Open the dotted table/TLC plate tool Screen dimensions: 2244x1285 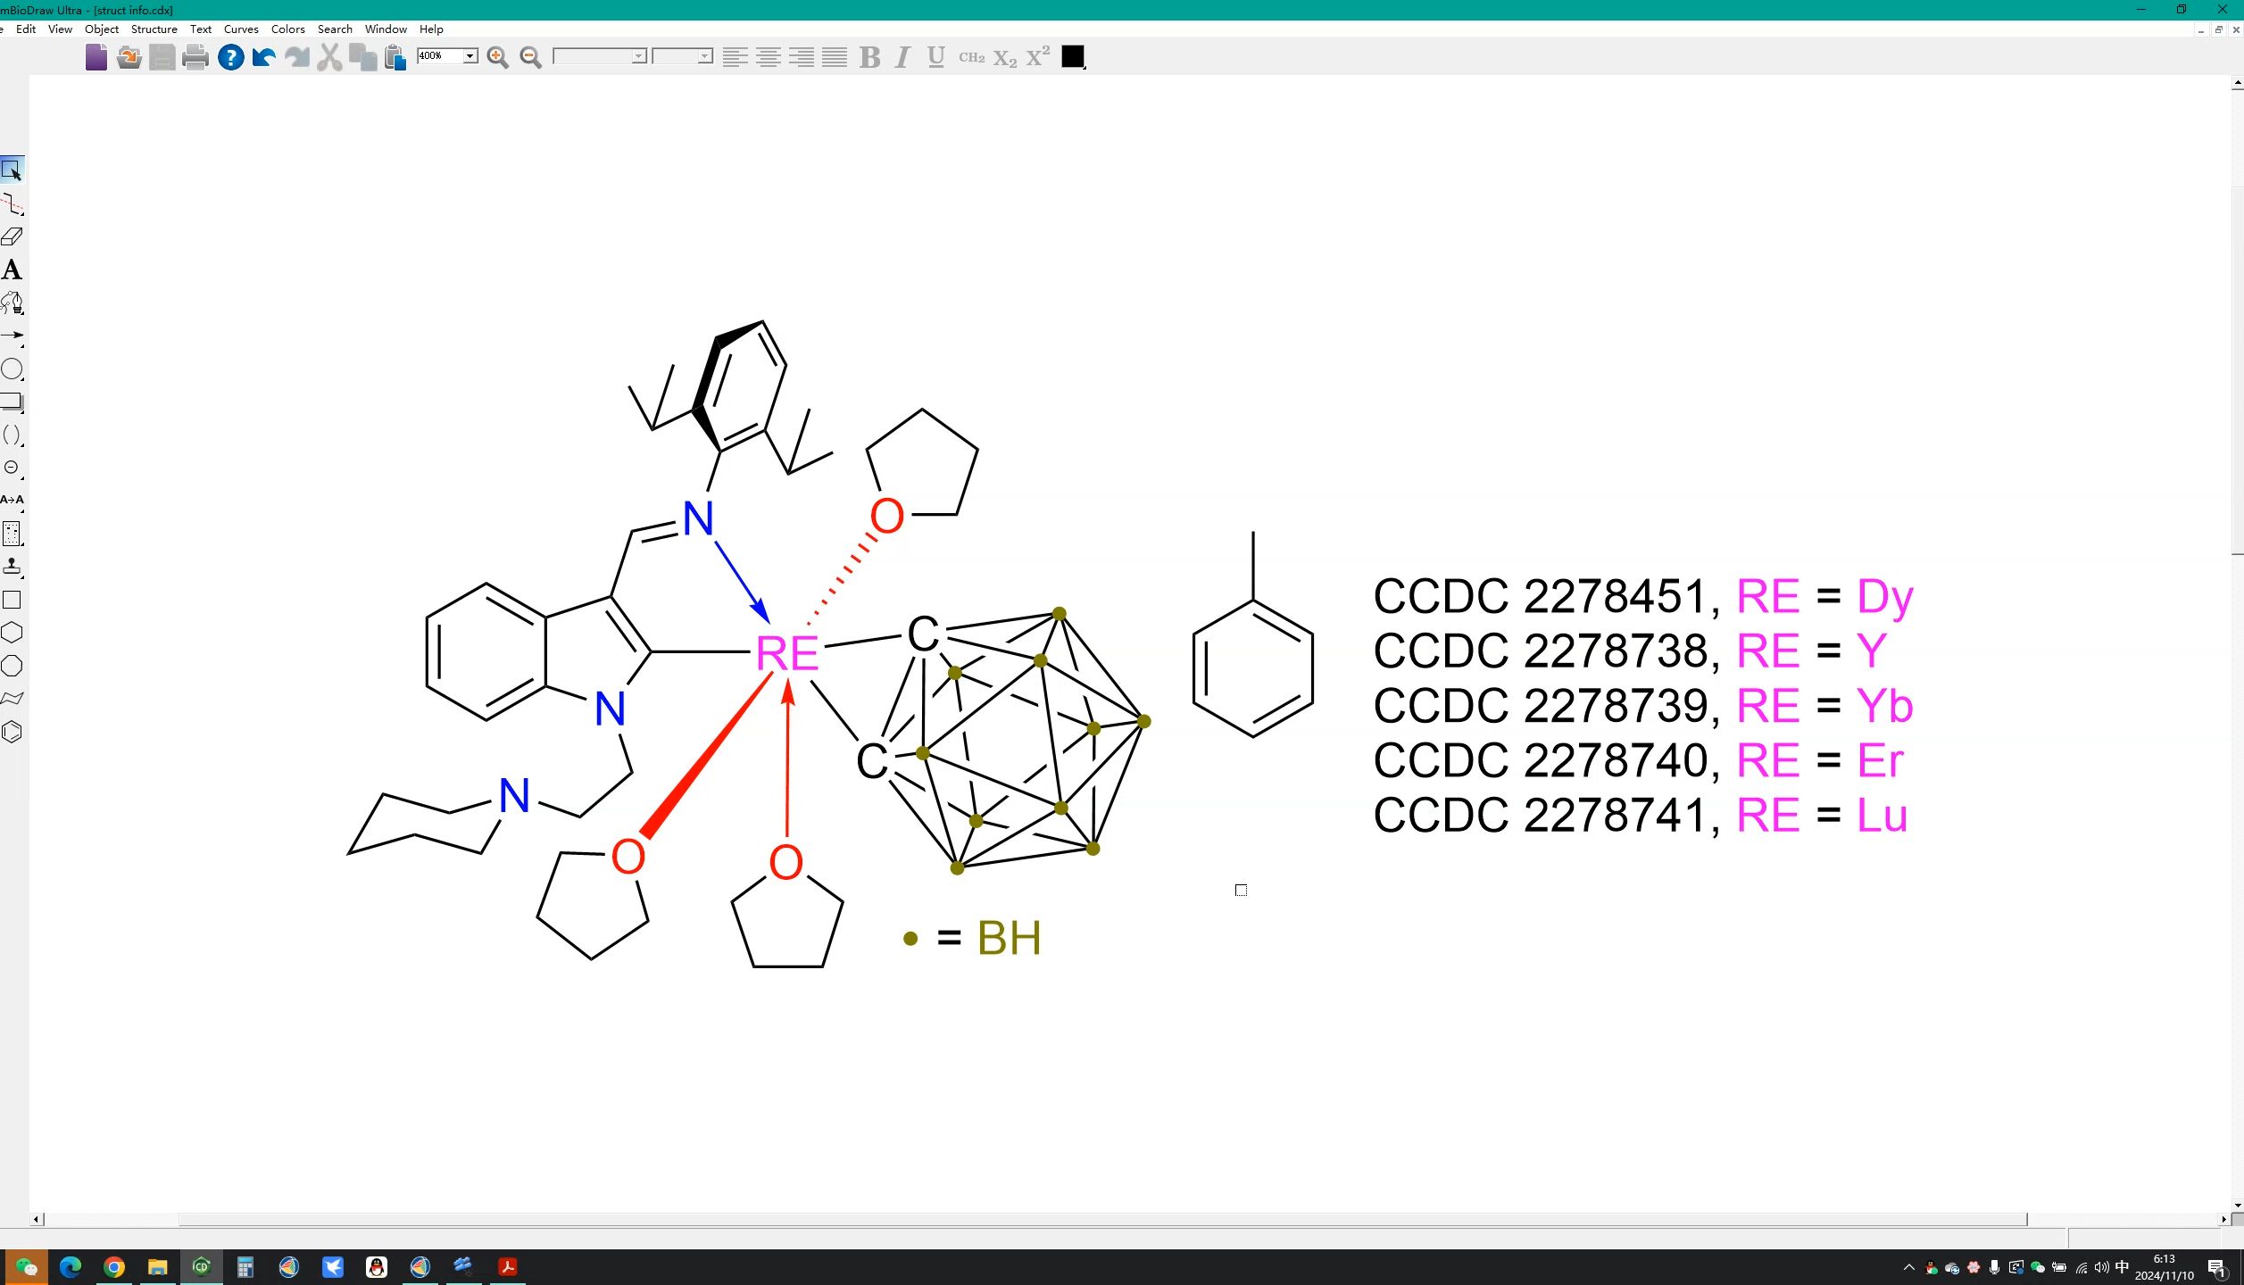coord(12,534)
